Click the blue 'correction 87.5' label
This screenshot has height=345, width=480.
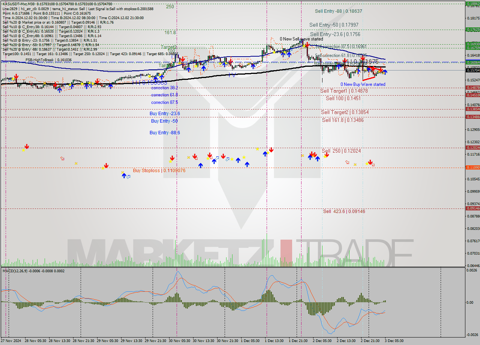(x=165, y=102)
